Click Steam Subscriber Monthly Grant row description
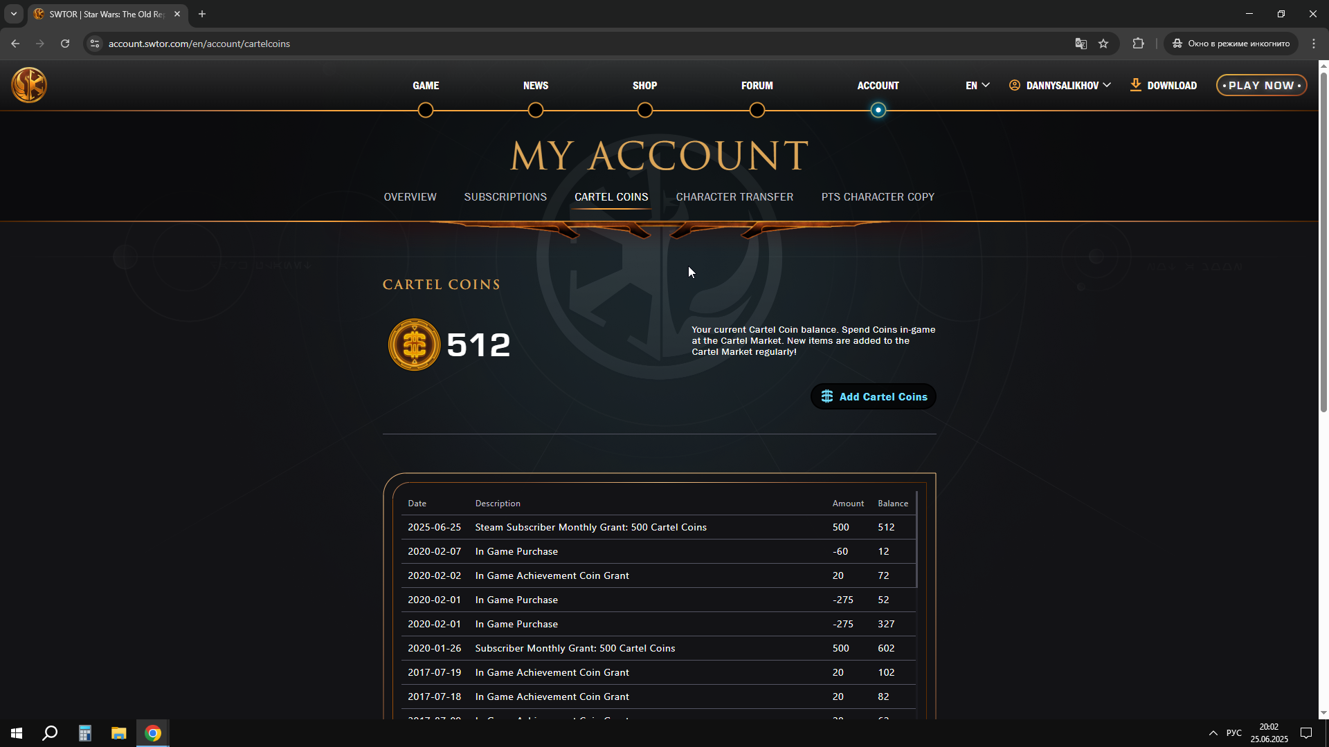The image size is (1329, 747). [590, 527]
